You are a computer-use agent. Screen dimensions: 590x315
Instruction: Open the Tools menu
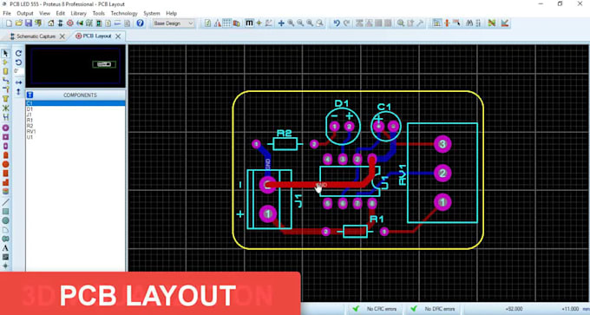click(x=99, y=13)
